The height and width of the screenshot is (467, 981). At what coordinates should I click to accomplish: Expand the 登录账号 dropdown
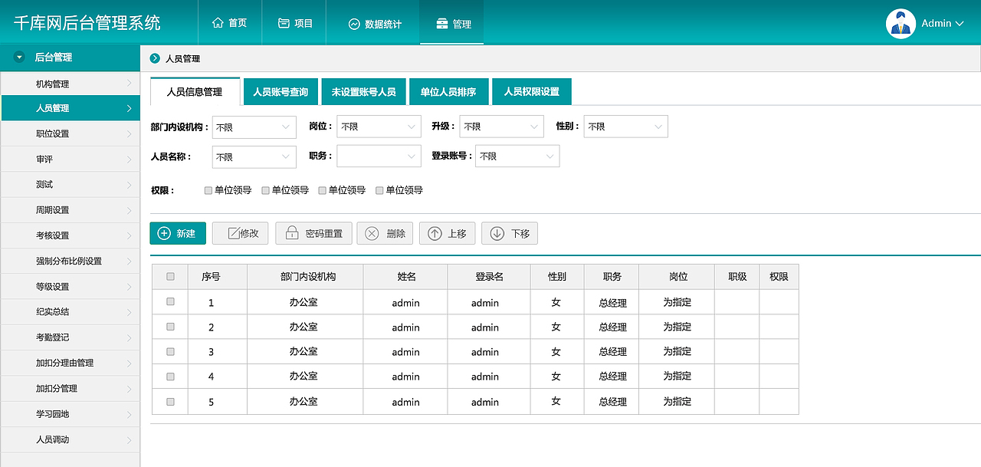(517, 156)
